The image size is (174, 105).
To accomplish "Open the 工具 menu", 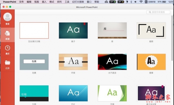I will click(x=67, y=2).
